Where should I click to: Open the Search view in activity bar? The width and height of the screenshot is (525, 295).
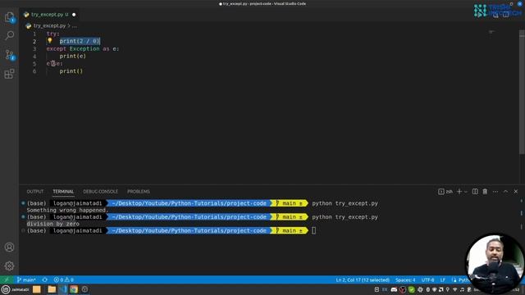[x=9, y=35]
